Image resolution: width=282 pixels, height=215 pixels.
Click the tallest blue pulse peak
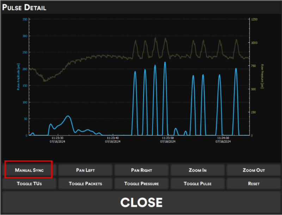click(x=165, y=63)
